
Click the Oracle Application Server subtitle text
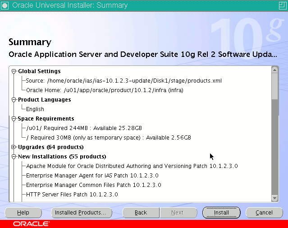point(143,55)
